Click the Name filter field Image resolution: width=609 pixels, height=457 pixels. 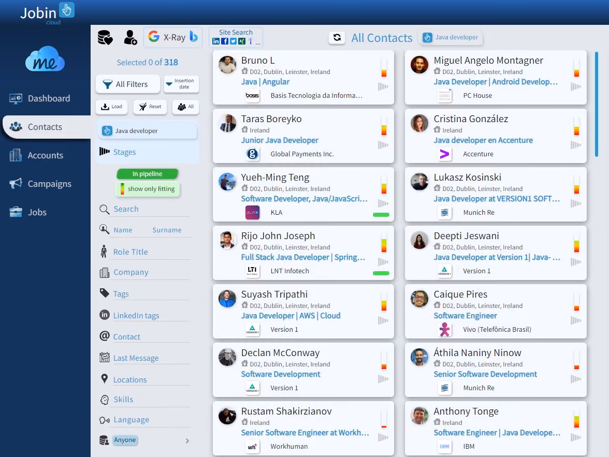(123, 230)
